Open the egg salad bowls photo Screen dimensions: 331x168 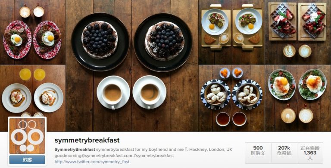[x=298, y=98]
